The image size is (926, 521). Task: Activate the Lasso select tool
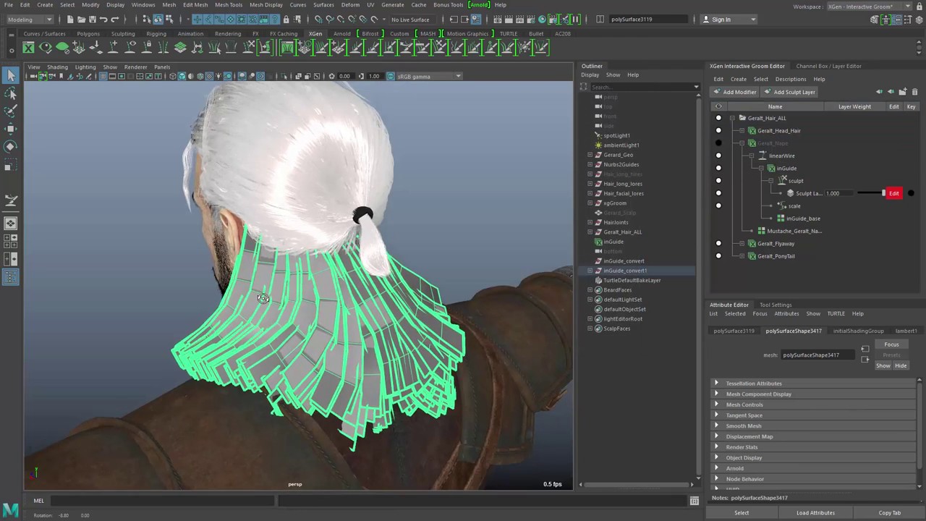[11, 93]
